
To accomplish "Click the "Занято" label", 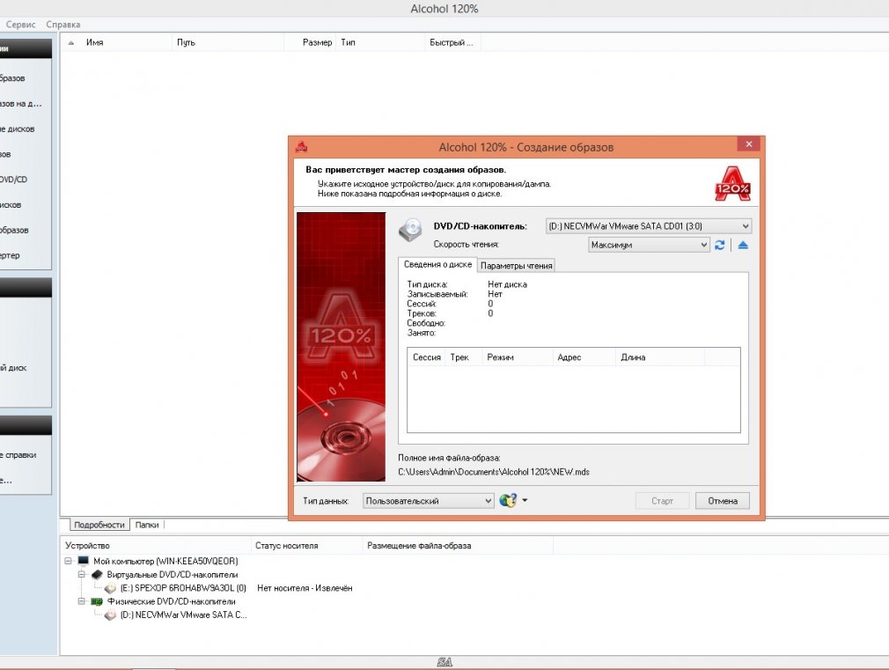I will point(422,333).
